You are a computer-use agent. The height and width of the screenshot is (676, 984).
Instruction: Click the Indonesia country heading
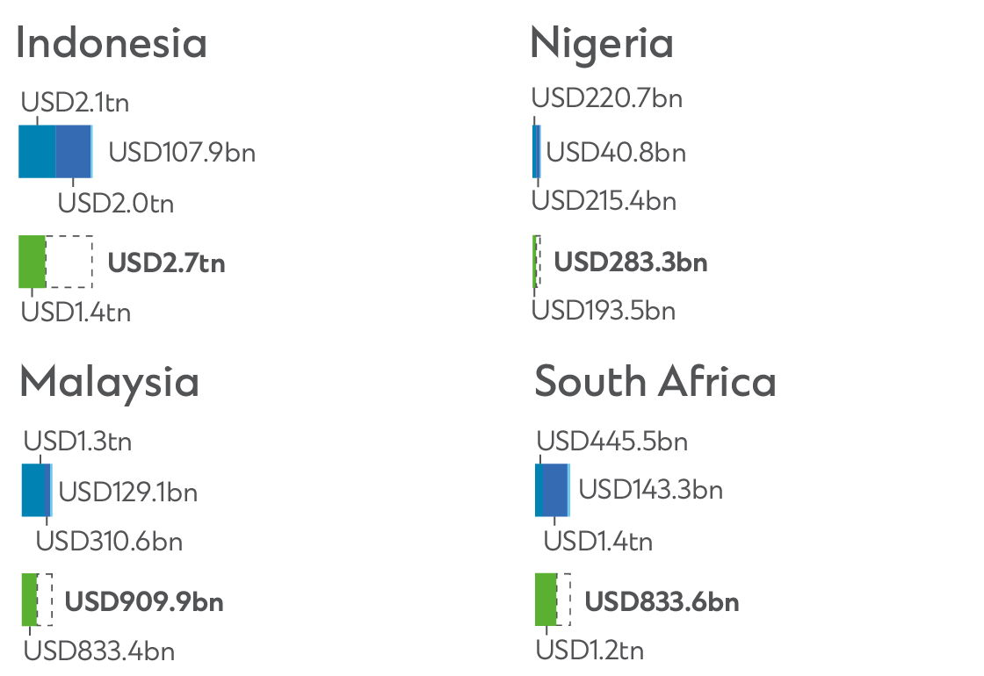[112, 43]
